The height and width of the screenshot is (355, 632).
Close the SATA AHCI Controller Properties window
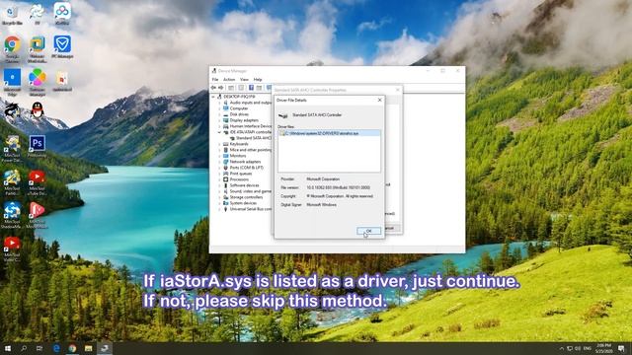point(397,90)
